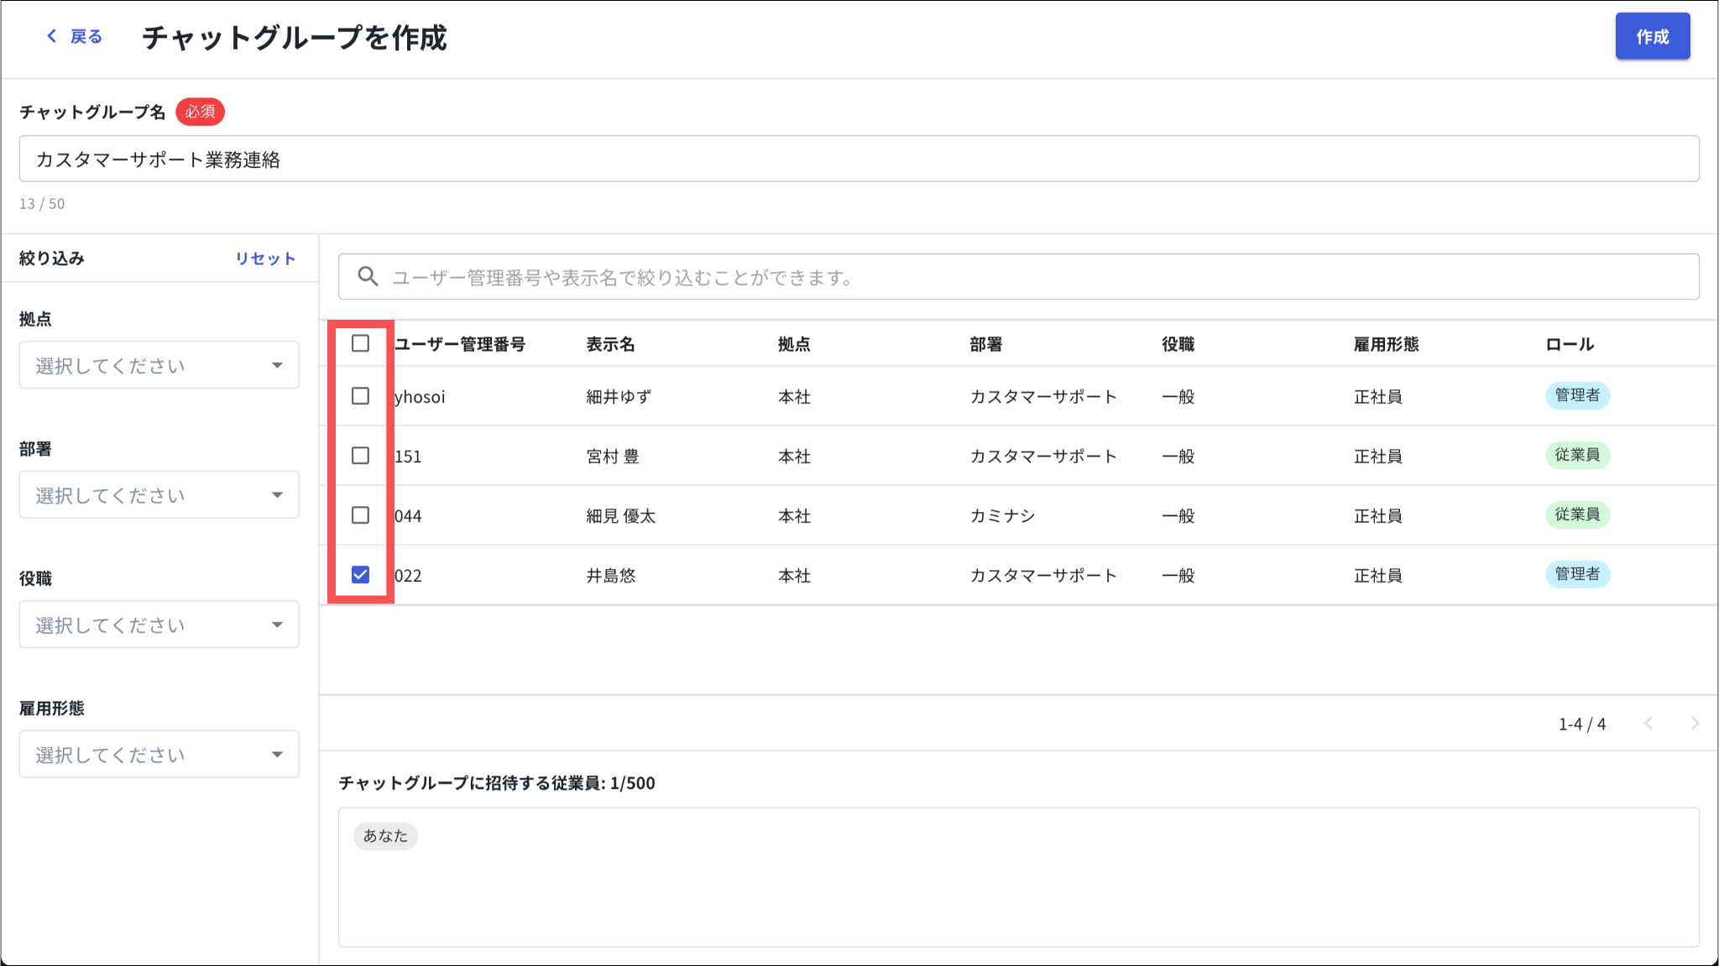
Task: Click the 管理者 role badge for 細井ゆず
Action: 1576,395
